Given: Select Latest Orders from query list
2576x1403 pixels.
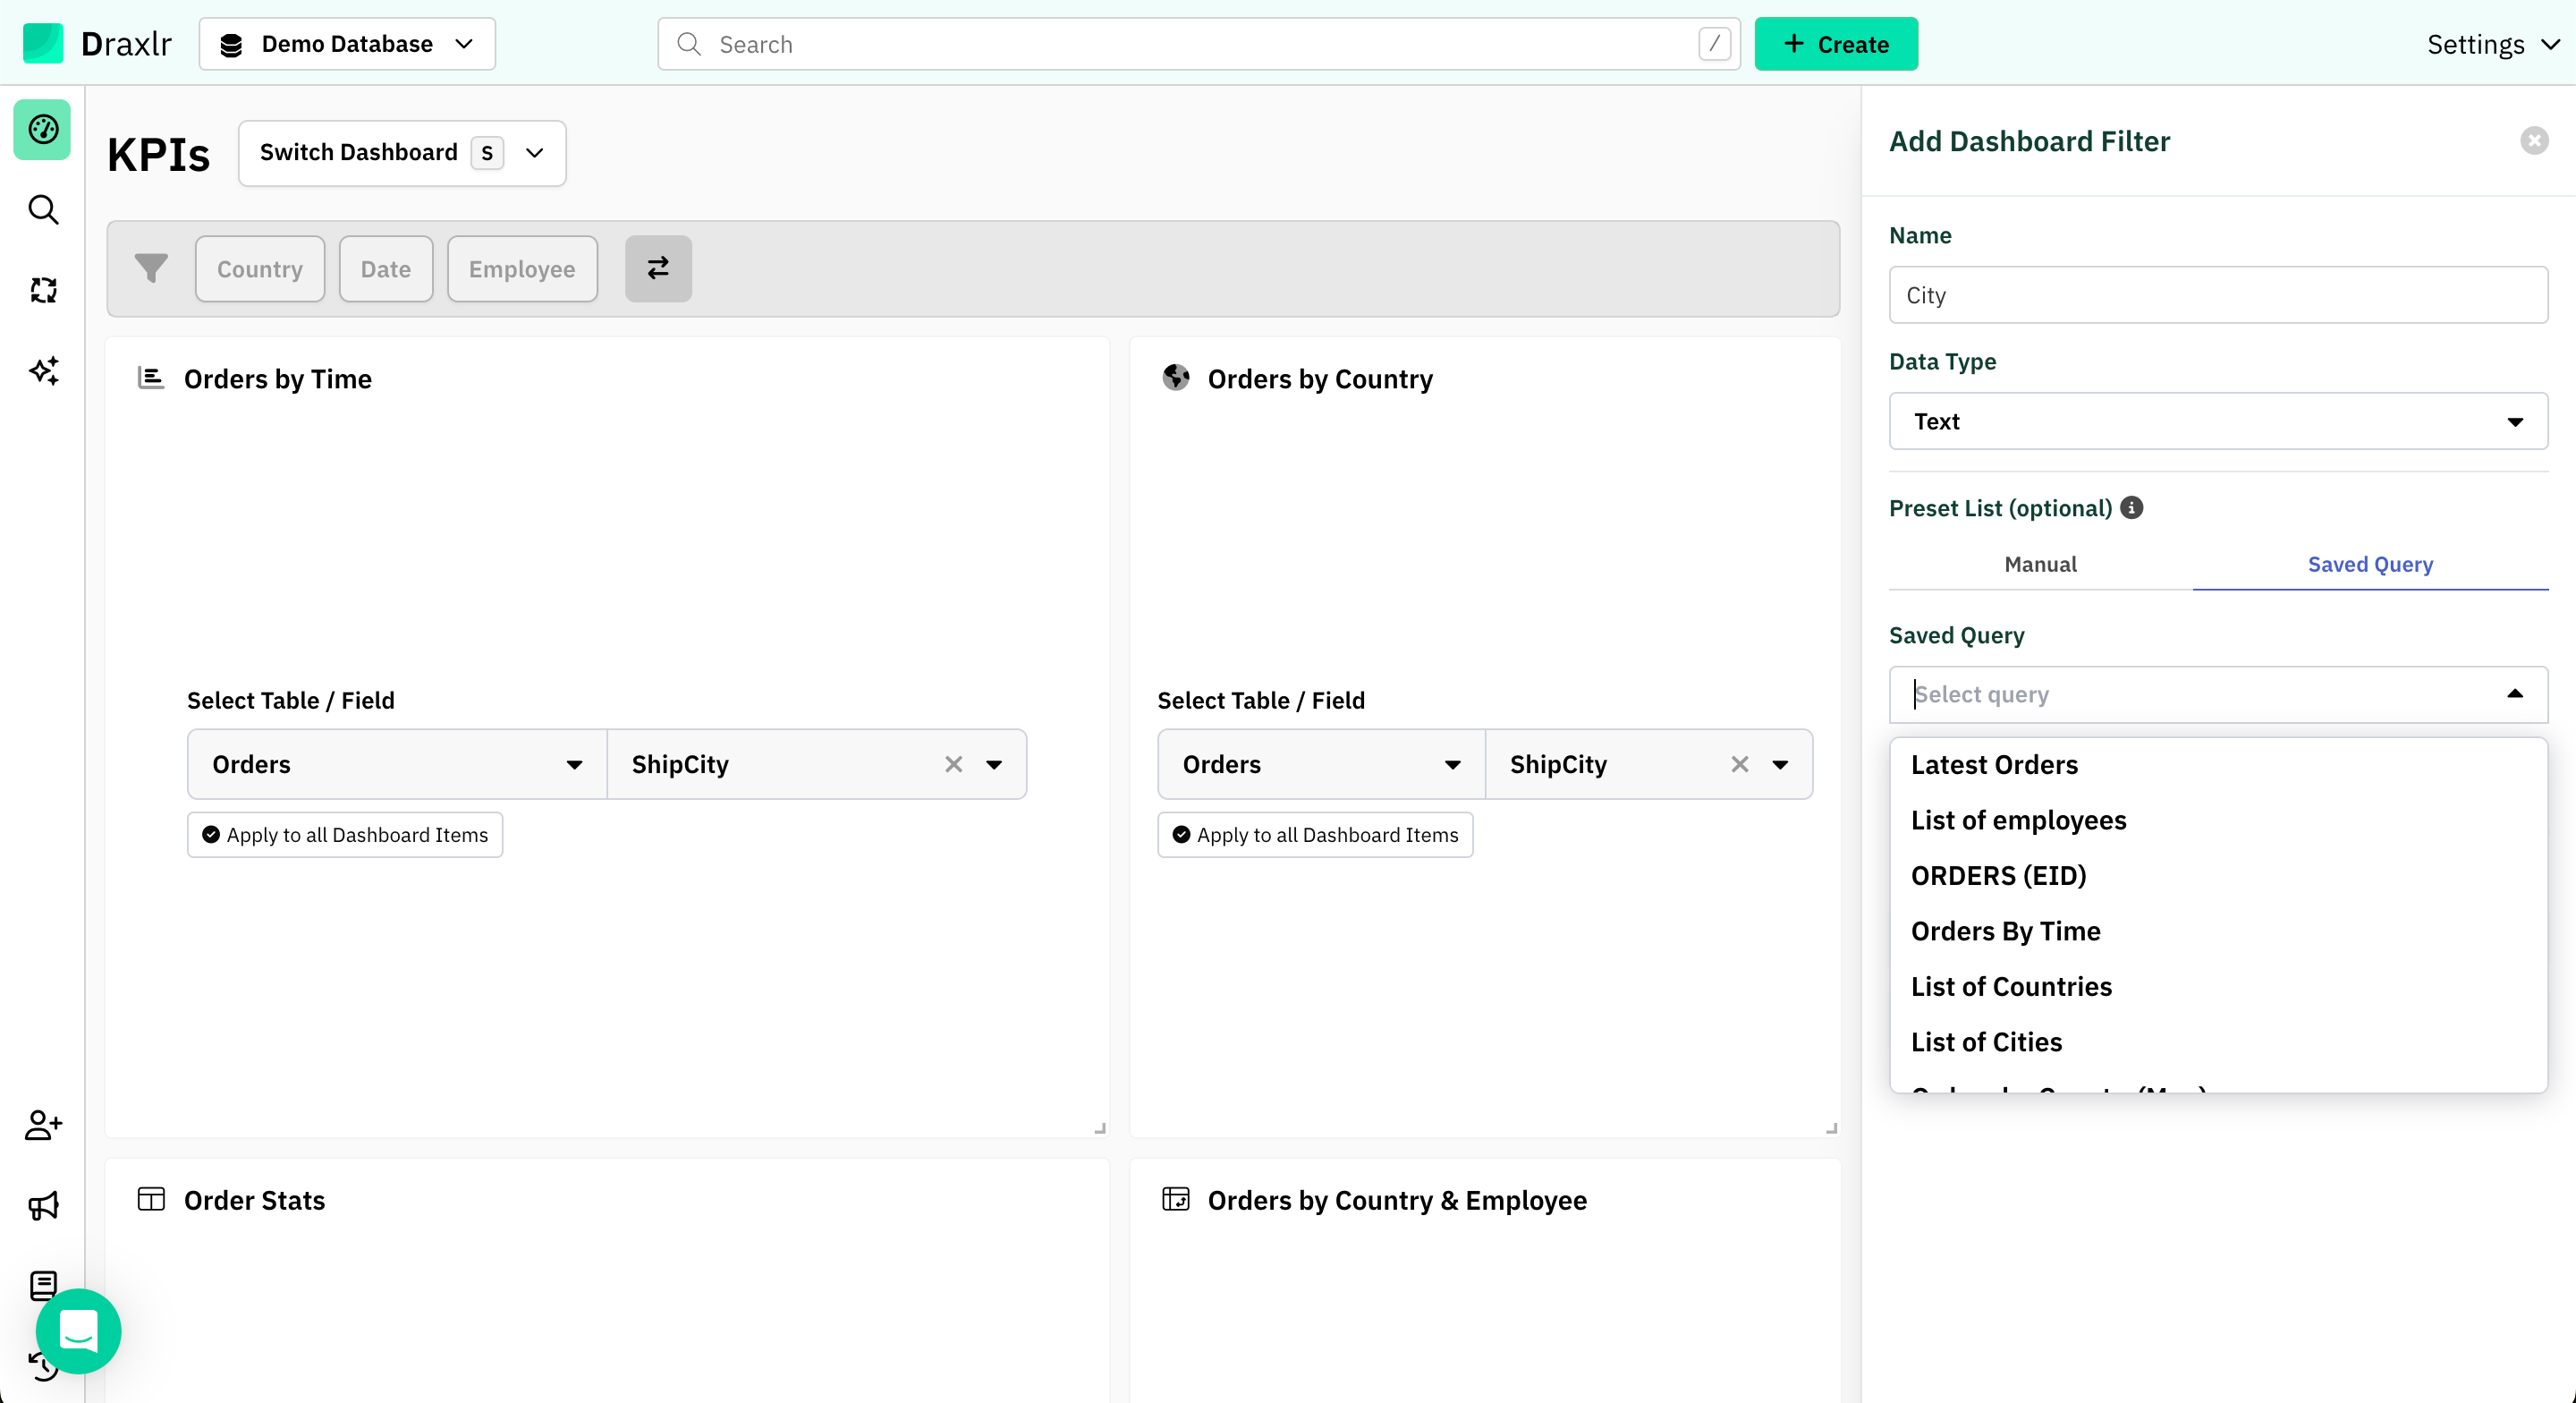Looking at the screenshot, I should coord(2218,764).
